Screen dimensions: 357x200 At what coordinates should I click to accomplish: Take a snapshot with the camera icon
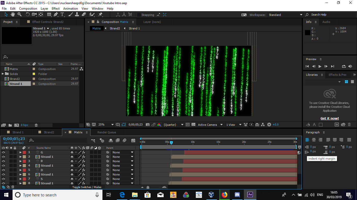(148, 125)
